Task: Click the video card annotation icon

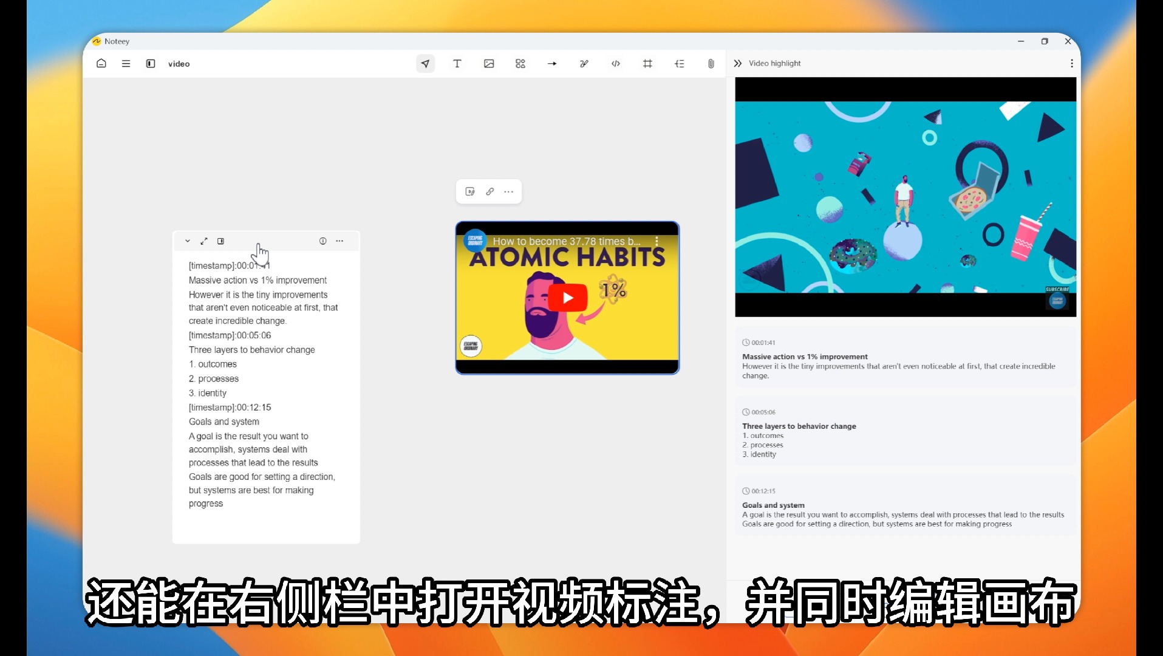Action: coord(470,191)
